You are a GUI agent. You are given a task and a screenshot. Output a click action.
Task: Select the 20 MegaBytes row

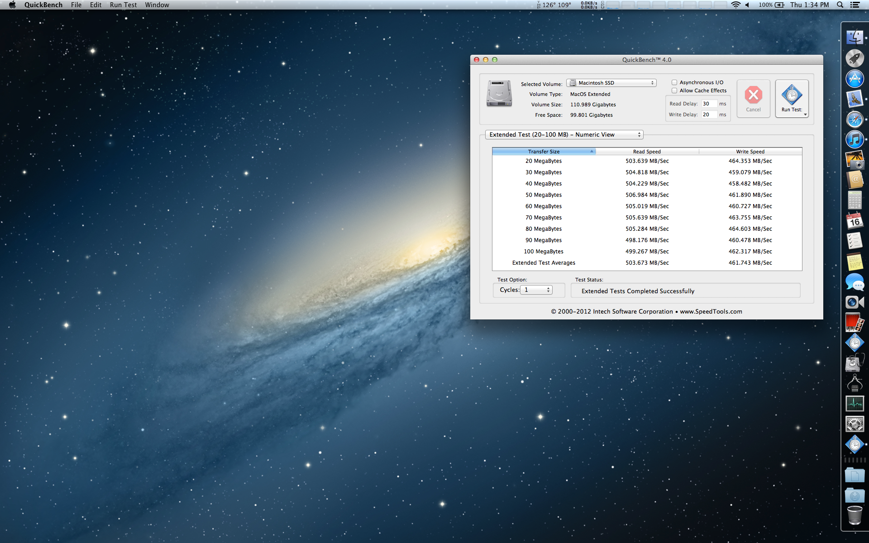pos(647,161)
